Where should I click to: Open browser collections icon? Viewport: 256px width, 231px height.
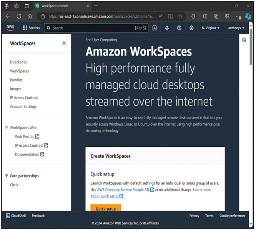[216, 16]
